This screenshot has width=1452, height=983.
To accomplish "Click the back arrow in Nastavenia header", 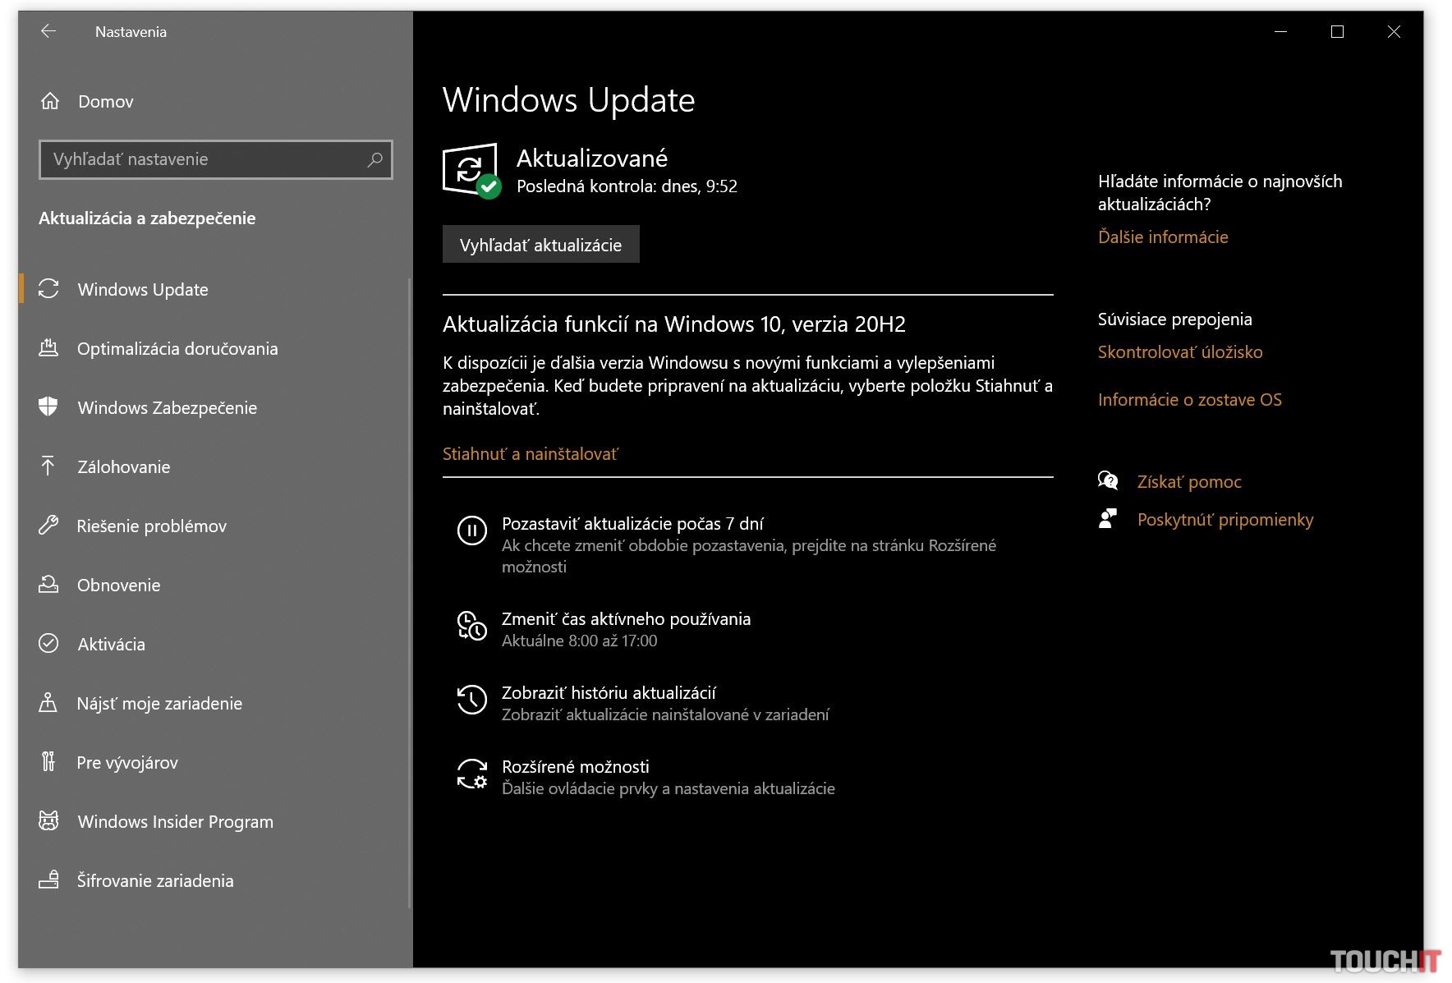I will [48, 31].
